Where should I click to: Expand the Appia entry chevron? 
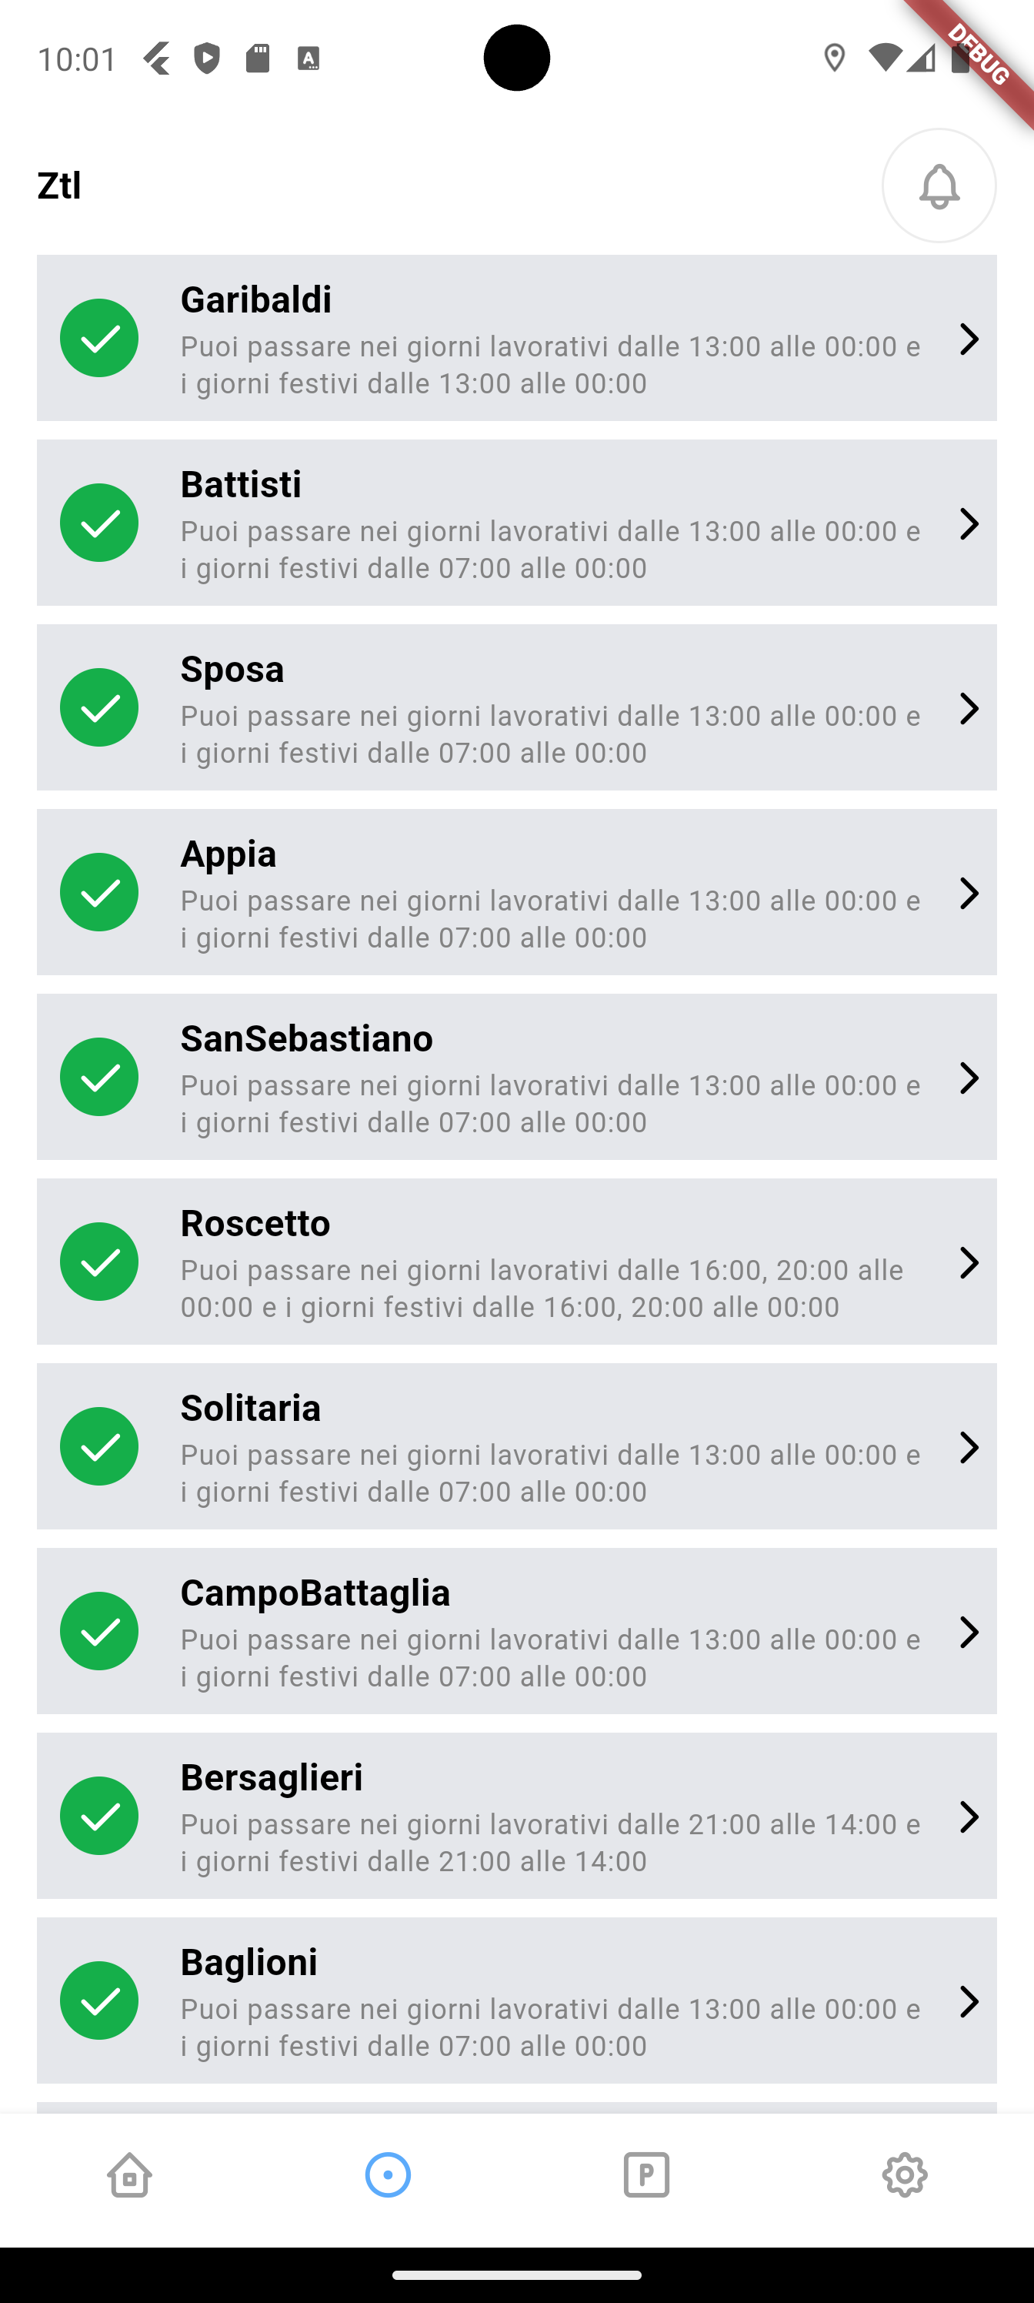coord(969,894)
